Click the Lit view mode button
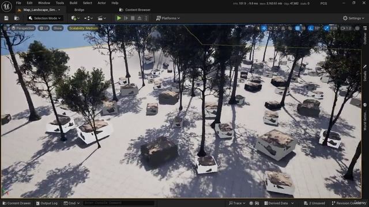 click(x=44, y=28)
